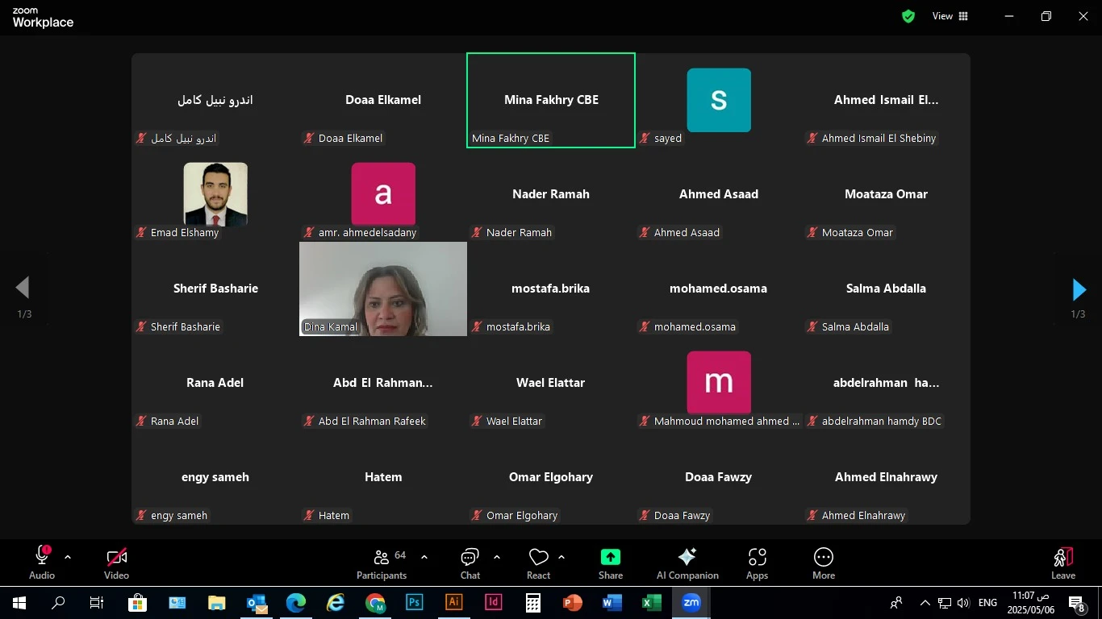The image size is (1102, 619).
Task: Open the Chat panel icon
Action: point(470,557)
